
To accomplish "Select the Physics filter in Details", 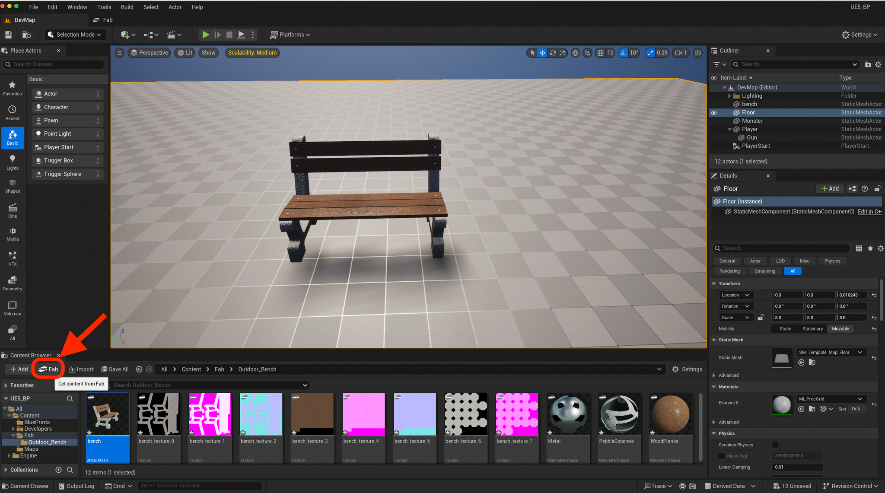I will coord(832,261).
